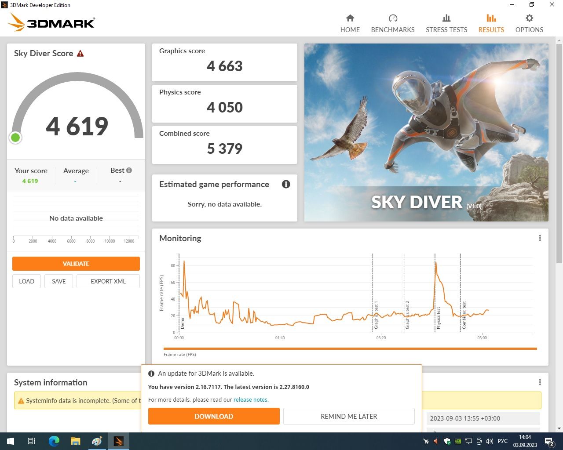The width and height of the screenshot is (563, 450).
Task: Open the release notes link
Action: point(251,400)
